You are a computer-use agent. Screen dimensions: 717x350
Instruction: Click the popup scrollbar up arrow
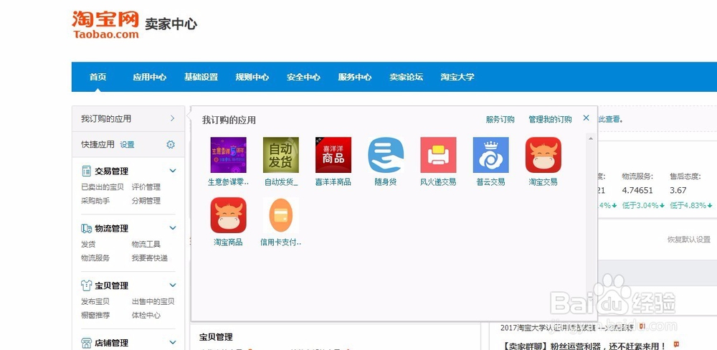click(591, 138)
